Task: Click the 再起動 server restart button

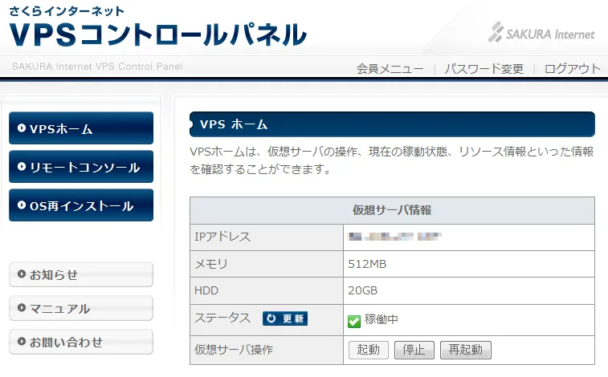Action: [466, 350]
